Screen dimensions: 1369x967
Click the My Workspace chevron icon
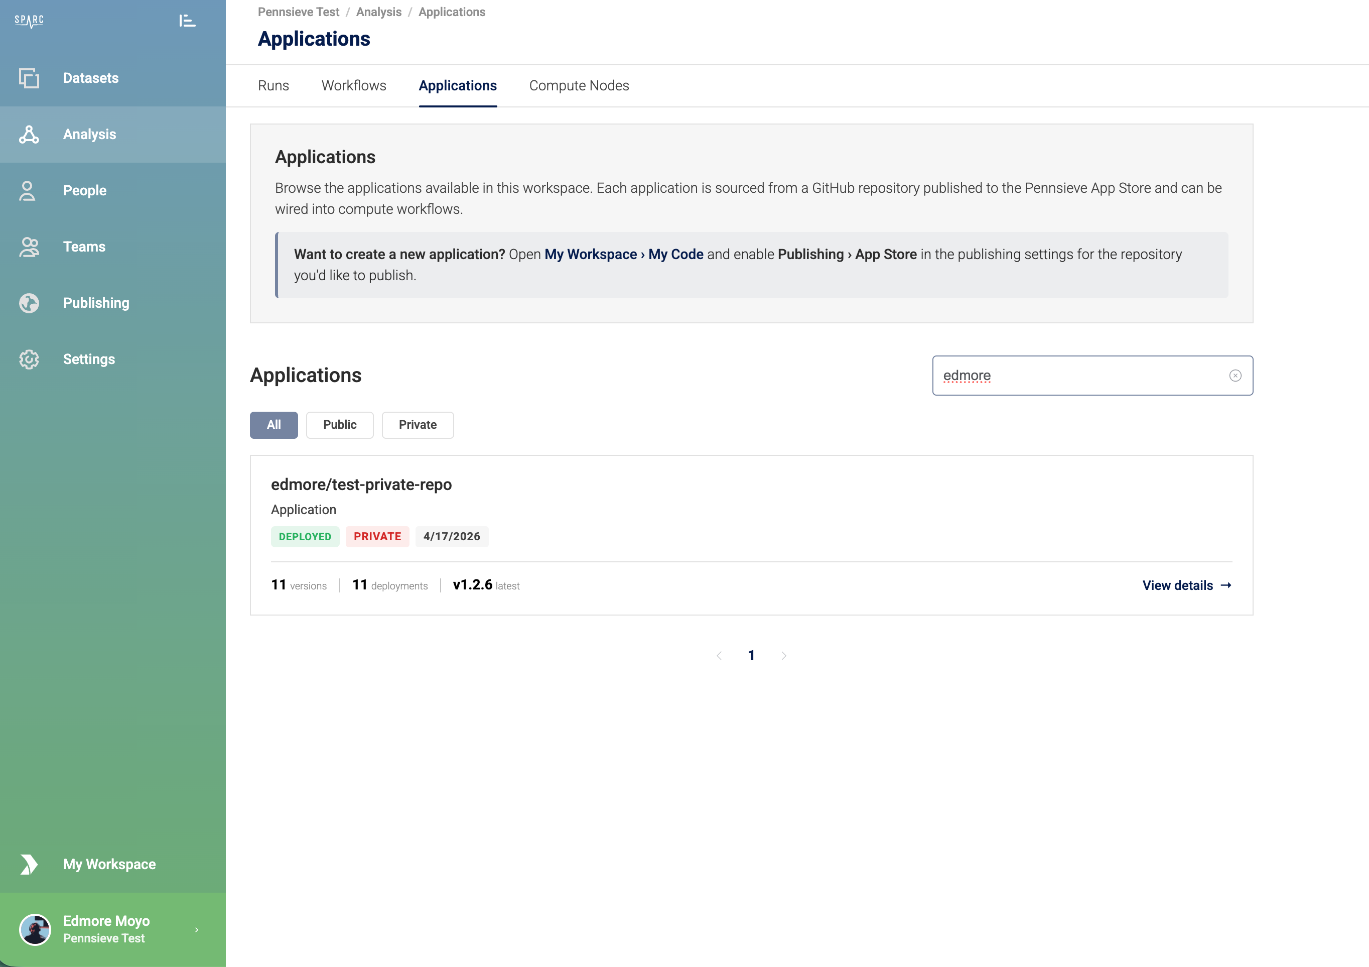pos(29,865)
